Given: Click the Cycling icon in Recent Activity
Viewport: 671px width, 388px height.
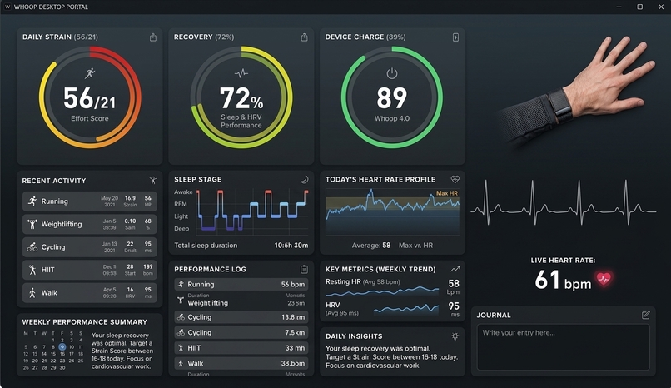Looking at the screenshot, I should pyautogui.click(x=32, y=246).
